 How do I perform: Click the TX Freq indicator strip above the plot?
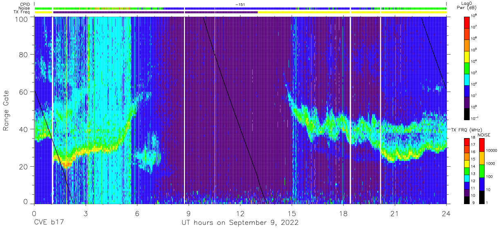pyautogui.click(x=240, y=12)
